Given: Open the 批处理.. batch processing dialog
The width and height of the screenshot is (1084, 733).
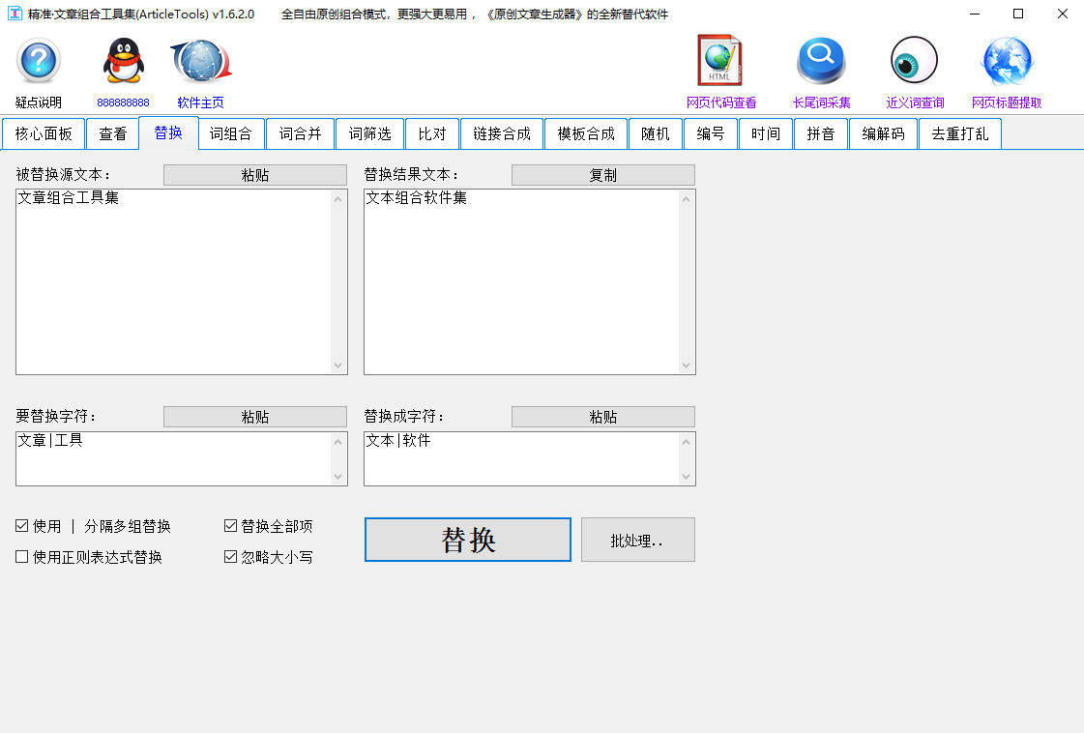Looking at the screenshot, I should [637, 539].
